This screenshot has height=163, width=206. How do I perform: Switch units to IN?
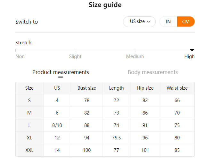pos(168,22)
